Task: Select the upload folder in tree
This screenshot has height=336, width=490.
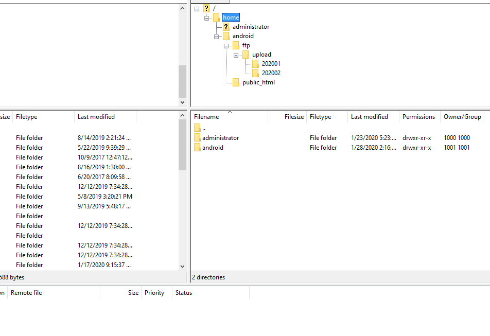Action: pos(261,55)
